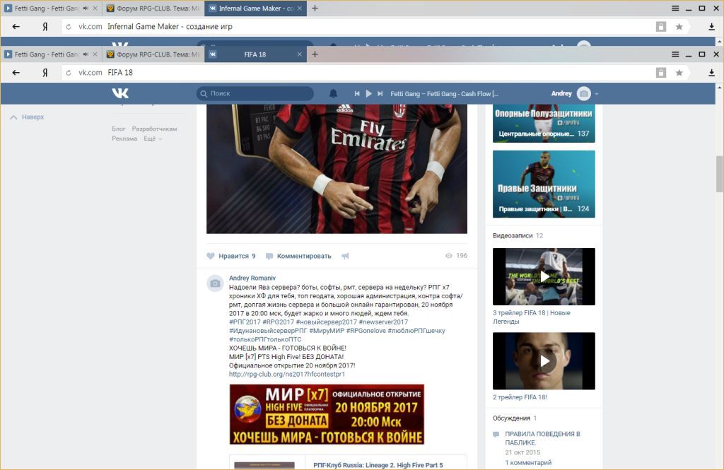
Task: Click the lock icon in front address bar
Action: (661, 73)
